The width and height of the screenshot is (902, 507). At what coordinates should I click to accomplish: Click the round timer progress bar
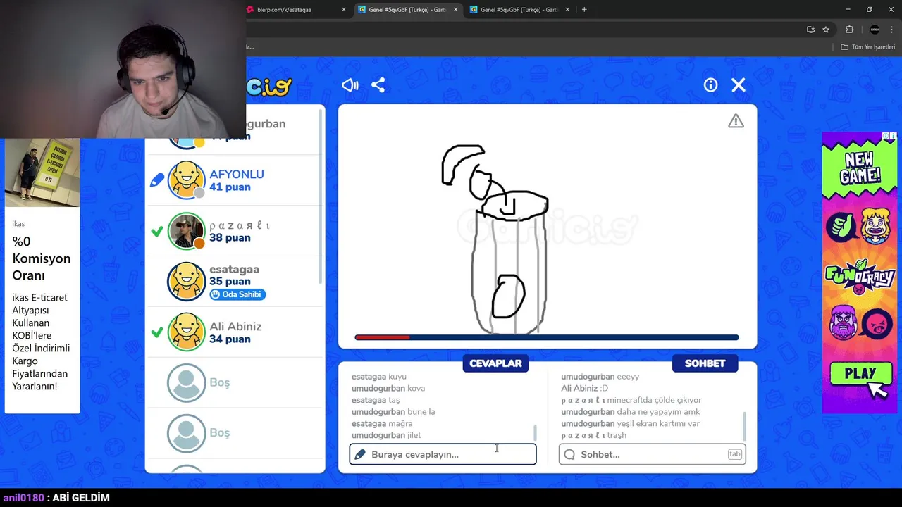tap(547, 338)
